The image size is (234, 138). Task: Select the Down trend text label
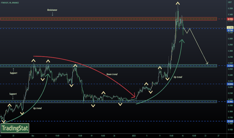coord(112,74)
